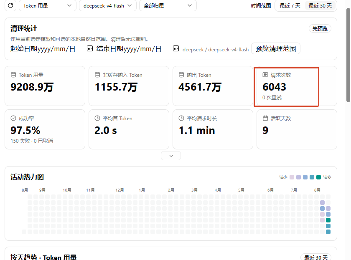Click the 平均首 Token clock icon

[x=97, y=118]
